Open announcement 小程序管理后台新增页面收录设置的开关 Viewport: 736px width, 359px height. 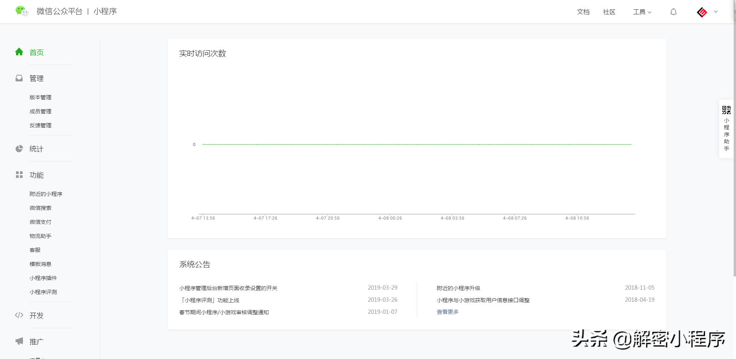click(228, 288)
